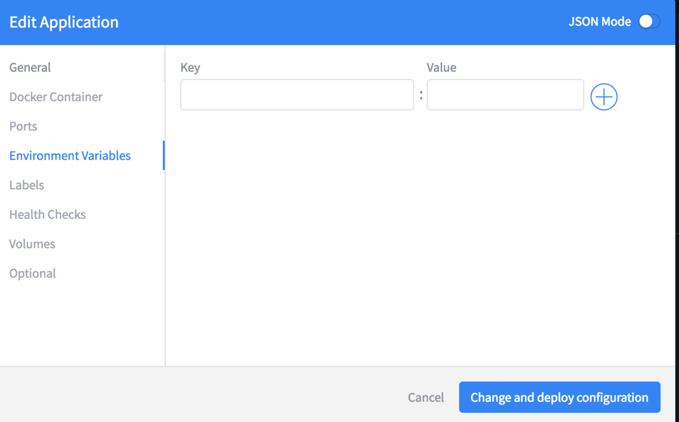
Task: Click the colon separator between fields
Action: coord(421,96)
